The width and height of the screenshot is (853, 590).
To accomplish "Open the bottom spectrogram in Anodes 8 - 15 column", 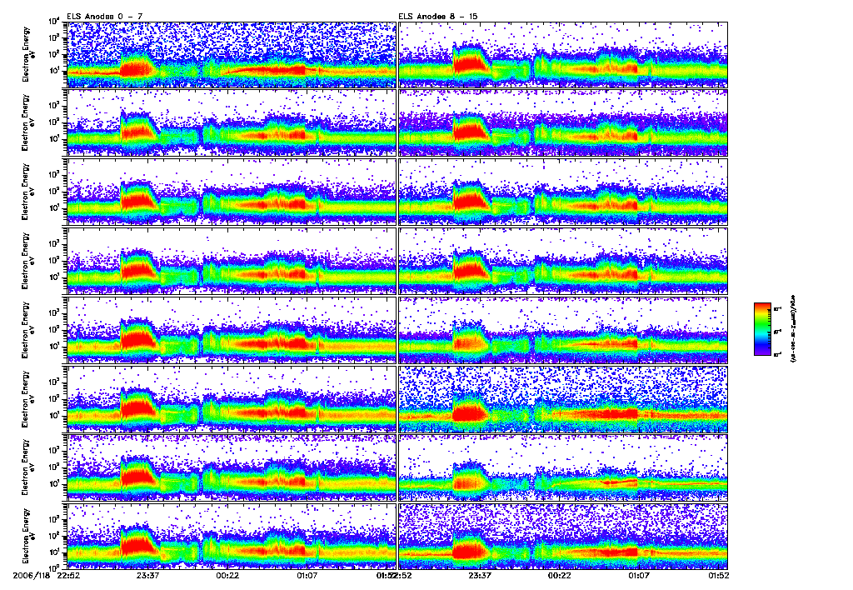I will [x=563, y=535].
